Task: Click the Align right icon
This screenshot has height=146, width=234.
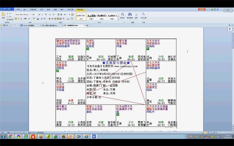Action: (x=55, y=19)
